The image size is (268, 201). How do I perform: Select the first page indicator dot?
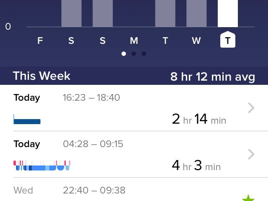coord(124,54)
